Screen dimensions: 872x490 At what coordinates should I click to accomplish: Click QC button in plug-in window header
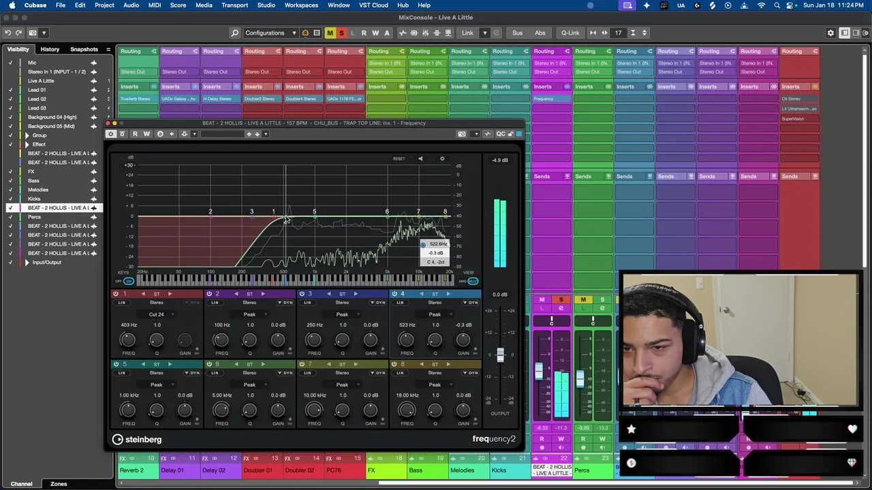(501, 134)
